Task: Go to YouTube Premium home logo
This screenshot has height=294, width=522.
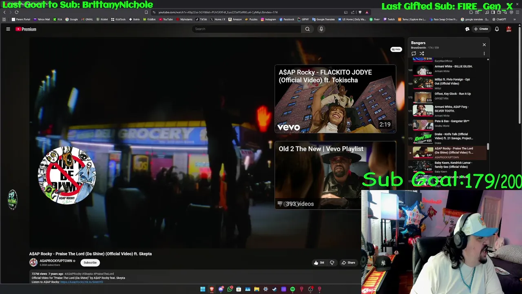Action: (x=26, y=29)
